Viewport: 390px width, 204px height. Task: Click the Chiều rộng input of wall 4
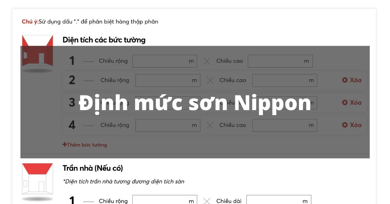(164, 125)
